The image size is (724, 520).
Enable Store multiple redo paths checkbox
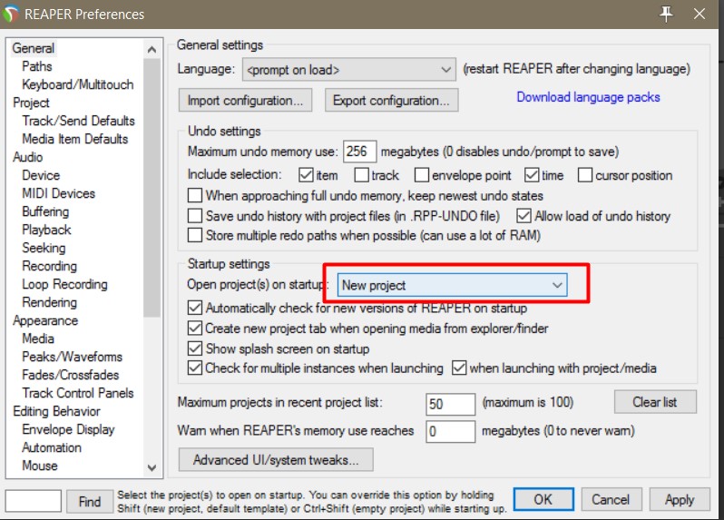tap(195, 235)
